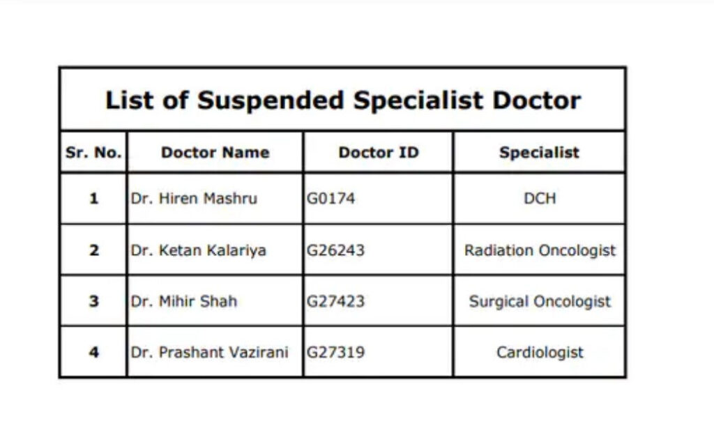
Task: Click the Specialist column header
Action: click(539, 153)
